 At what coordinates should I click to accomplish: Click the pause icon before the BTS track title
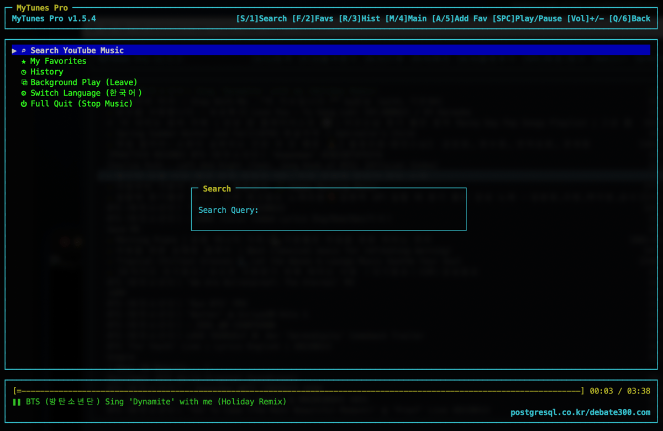pos(17,402)
